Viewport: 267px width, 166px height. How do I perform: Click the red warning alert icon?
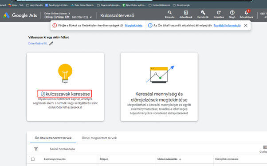click(x=55, y=26)
